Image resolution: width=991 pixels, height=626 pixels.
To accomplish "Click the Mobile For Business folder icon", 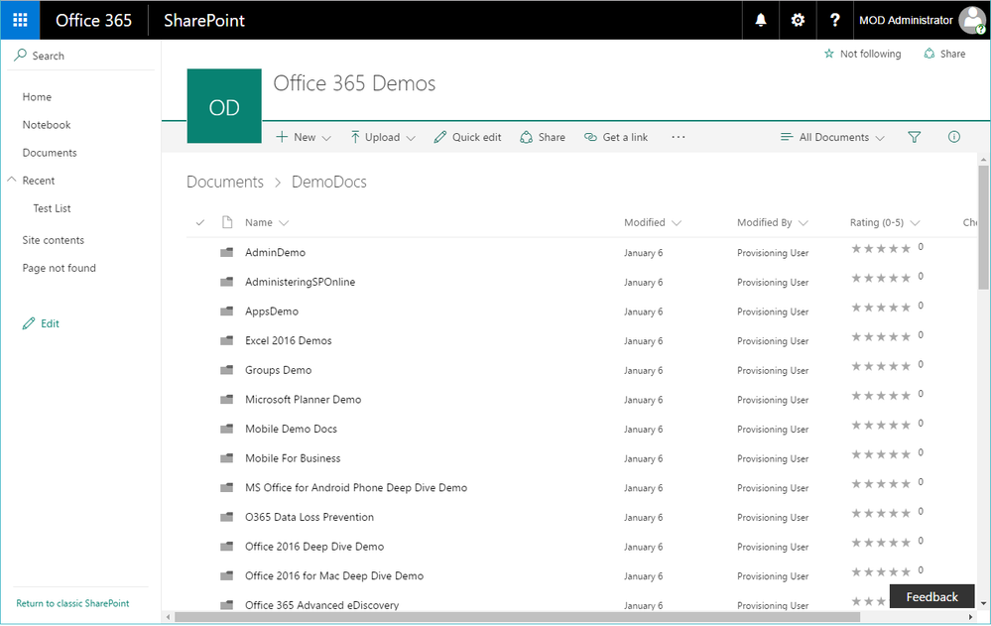I will [x=226, y=457].
